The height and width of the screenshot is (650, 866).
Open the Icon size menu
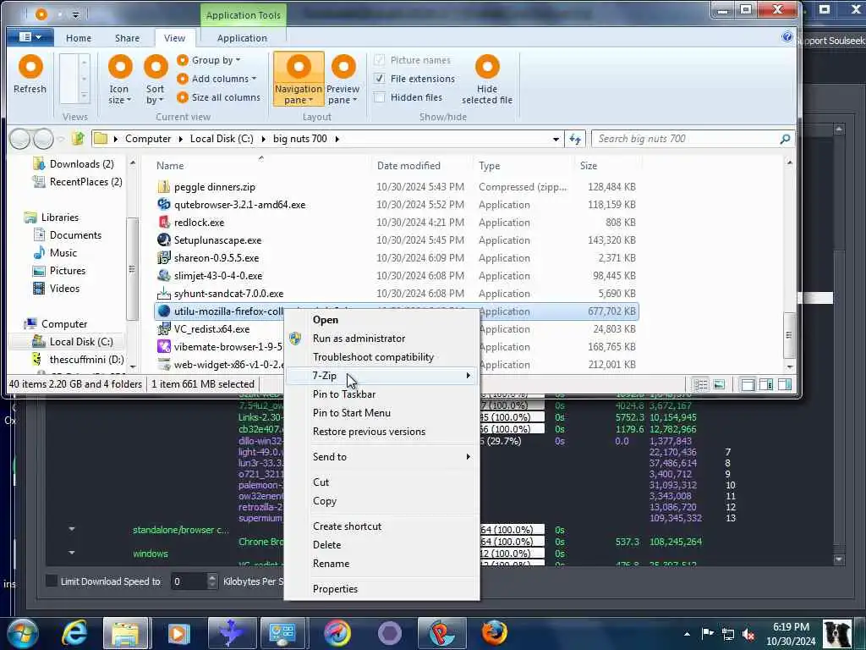(x=119, y=79)
